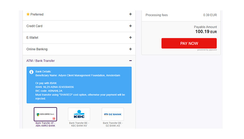Image resolution: width=244 pixels, height=139 pixels.
Task: Expand Preferred using its plus icon
Action: coord(130,14)
